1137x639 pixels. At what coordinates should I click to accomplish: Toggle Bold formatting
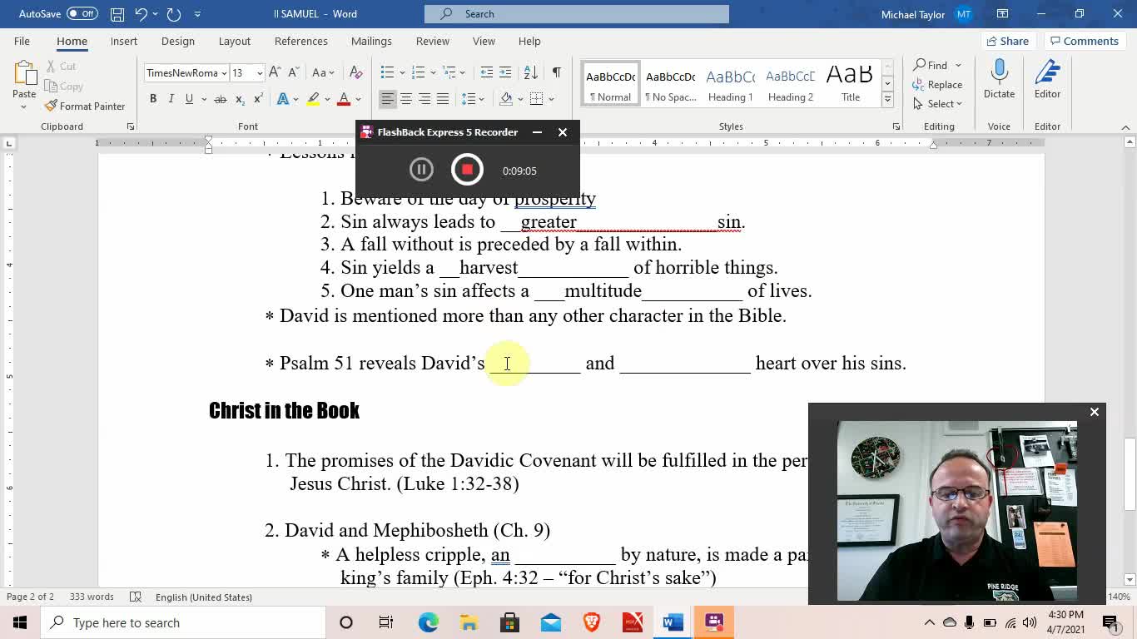[153, 99]
